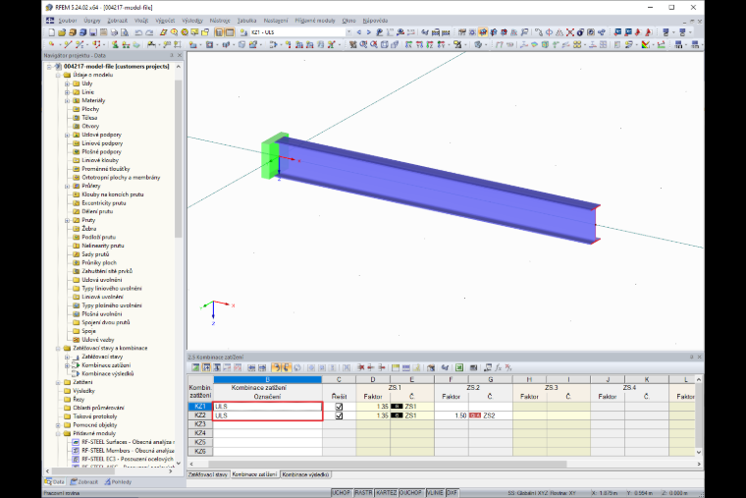Click the Undo arrow icon

click(138, 32)
